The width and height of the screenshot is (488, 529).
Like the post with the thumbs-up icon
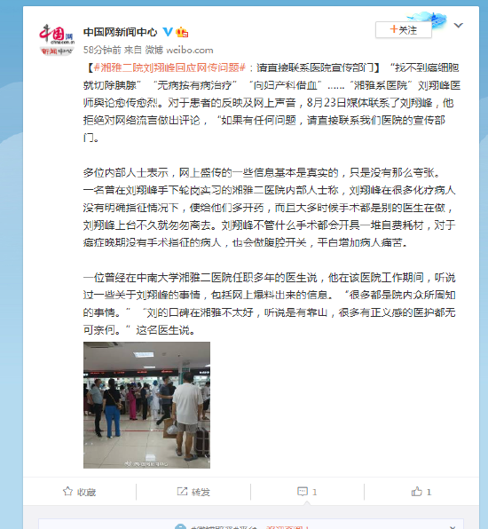pos(416,491)
